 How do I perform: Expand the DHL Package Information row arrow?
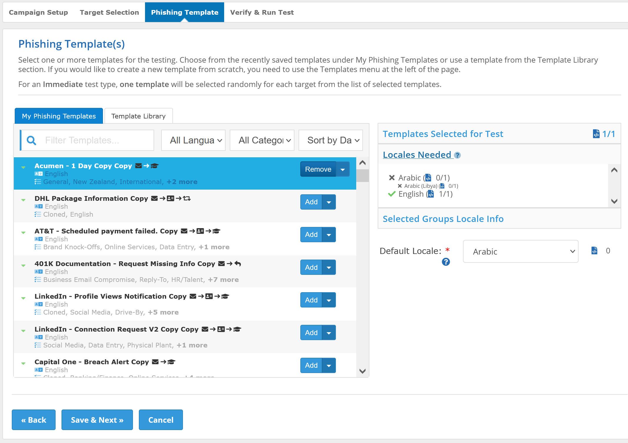pyautogui.click(x=23, y=200)
